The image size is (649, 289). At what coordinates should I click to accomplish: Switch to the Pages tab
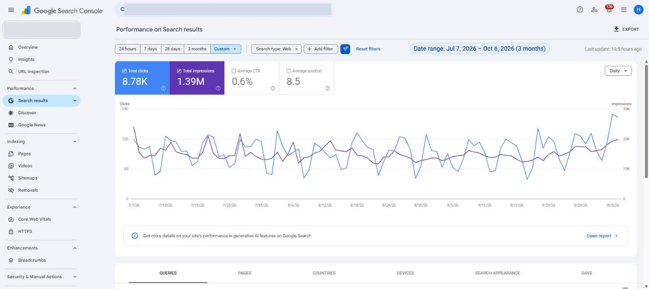[x=245, y=273]
